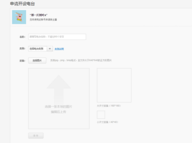Click the 申请开设电台 page heading
The height and width of the screenshot is (143, 192).
coord(22,4)
